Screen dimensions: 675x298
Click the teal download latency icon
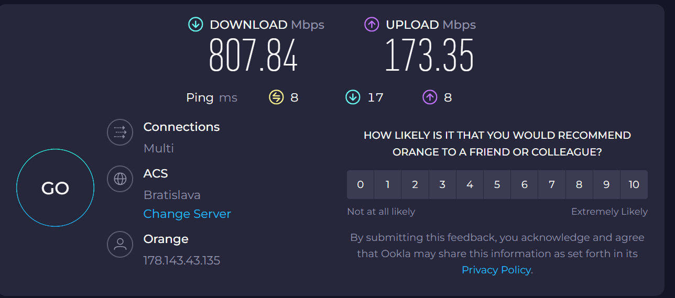click(x=353, y=97)
